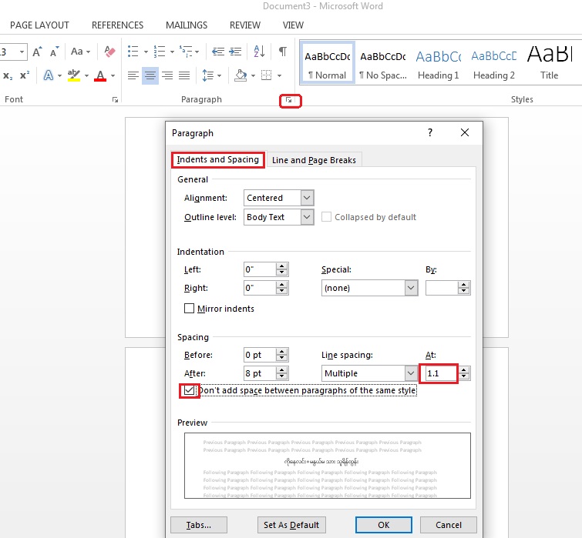This screenshot has width=582, height=538.
Task: Switch to Line and Page Breaks tab
Action: [314, 160]
